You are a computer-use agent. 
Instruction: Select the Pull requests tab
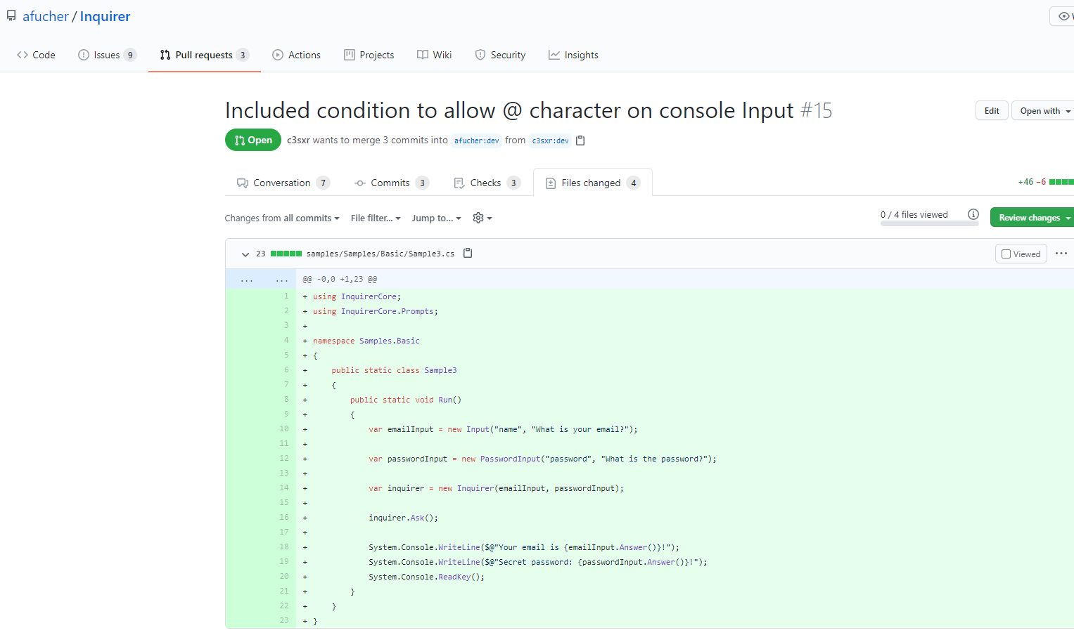click(x=204, y=55)
